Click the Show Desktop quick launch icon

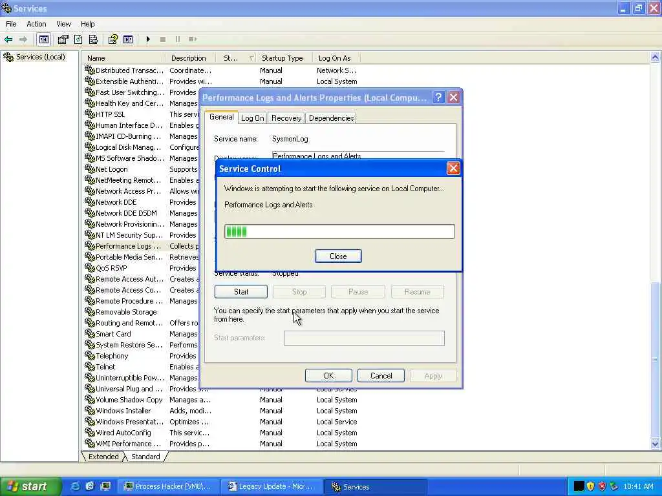tap(105, 486)
